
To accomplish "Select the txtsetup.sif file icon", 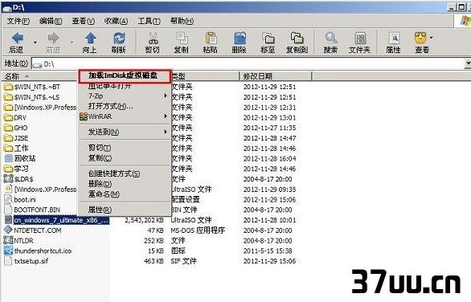I will tap(8, 261).
